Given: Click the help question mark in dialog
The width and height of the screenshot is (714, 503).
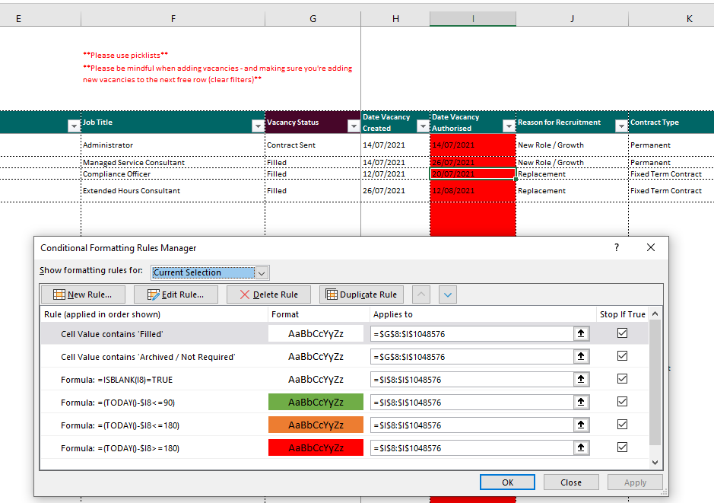Looking at the screenshot, I should (x=617, y=247).
